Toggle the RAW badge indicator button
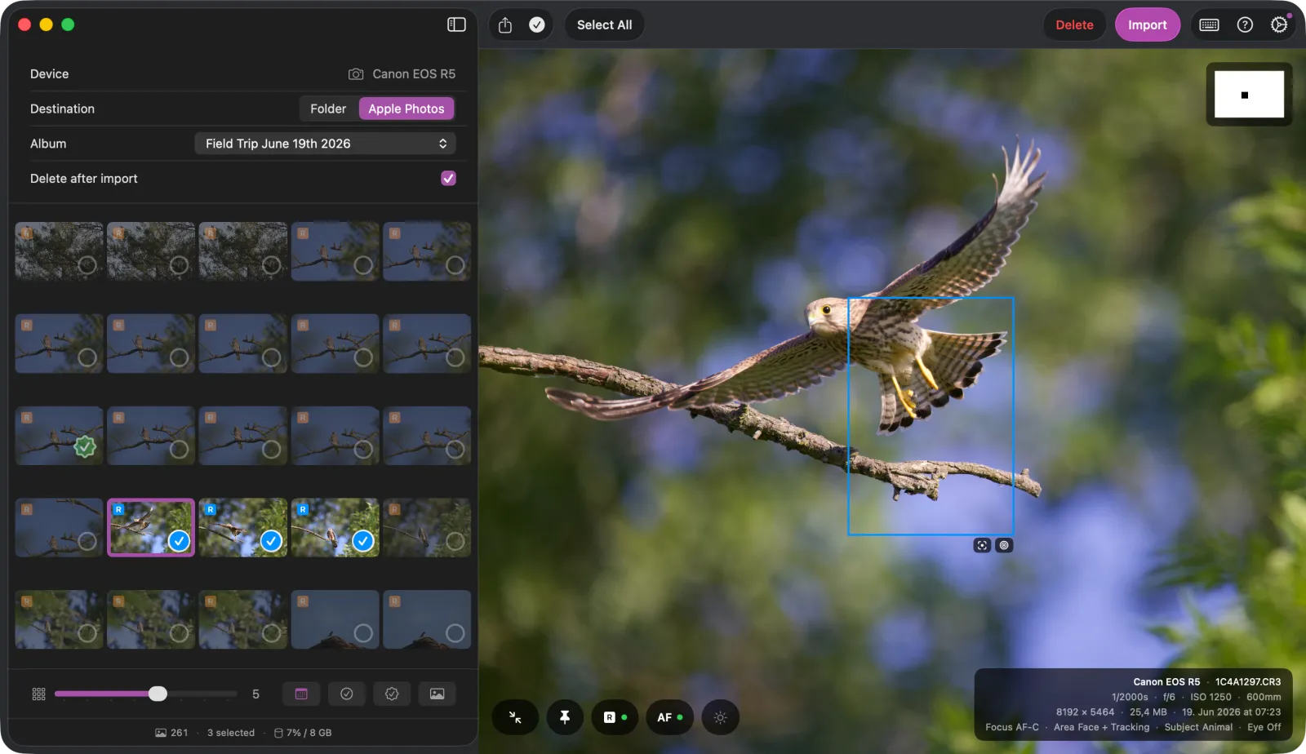This screenshot has width=1306, height=754. click(615, 717)
